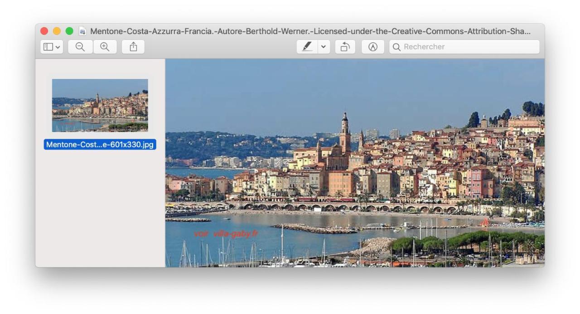The image size is (580, 314).
Task: Click the red villa-gaby.fr watermark text
Action: pos(226,234)
